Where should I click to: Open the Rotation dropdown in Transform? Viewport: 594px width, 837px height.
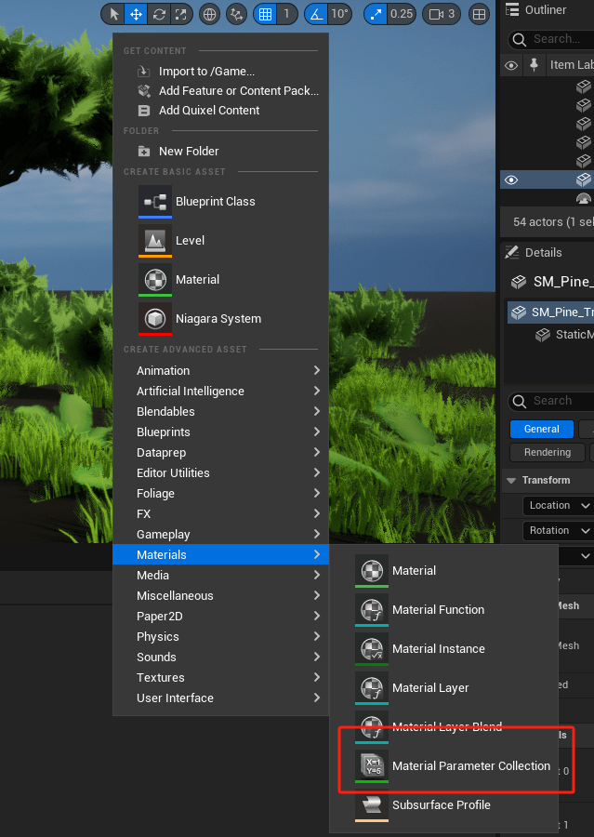(560, 530)
